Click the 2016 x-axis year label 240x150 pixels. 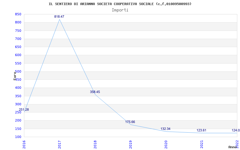point(24,144)
